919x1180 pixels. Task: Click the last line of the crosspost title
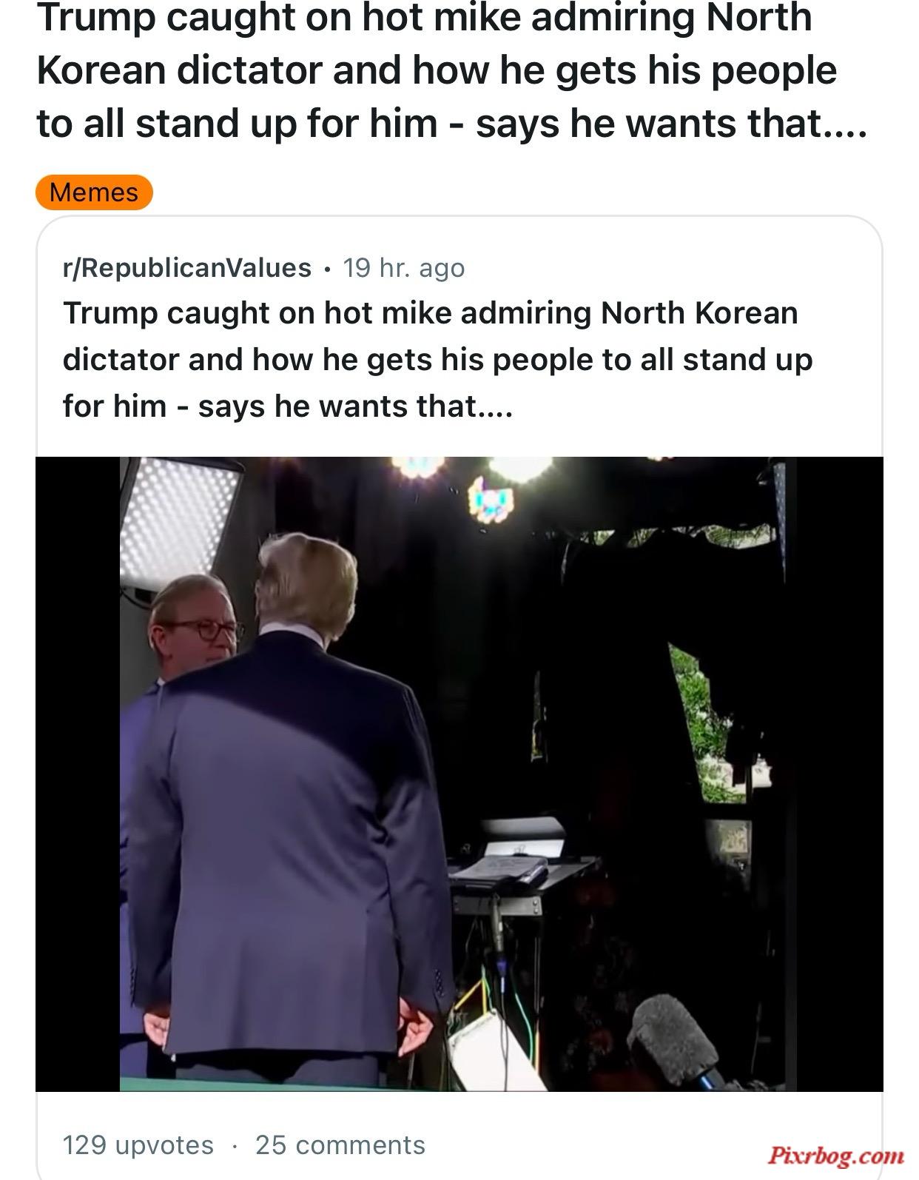coord(287,406)
